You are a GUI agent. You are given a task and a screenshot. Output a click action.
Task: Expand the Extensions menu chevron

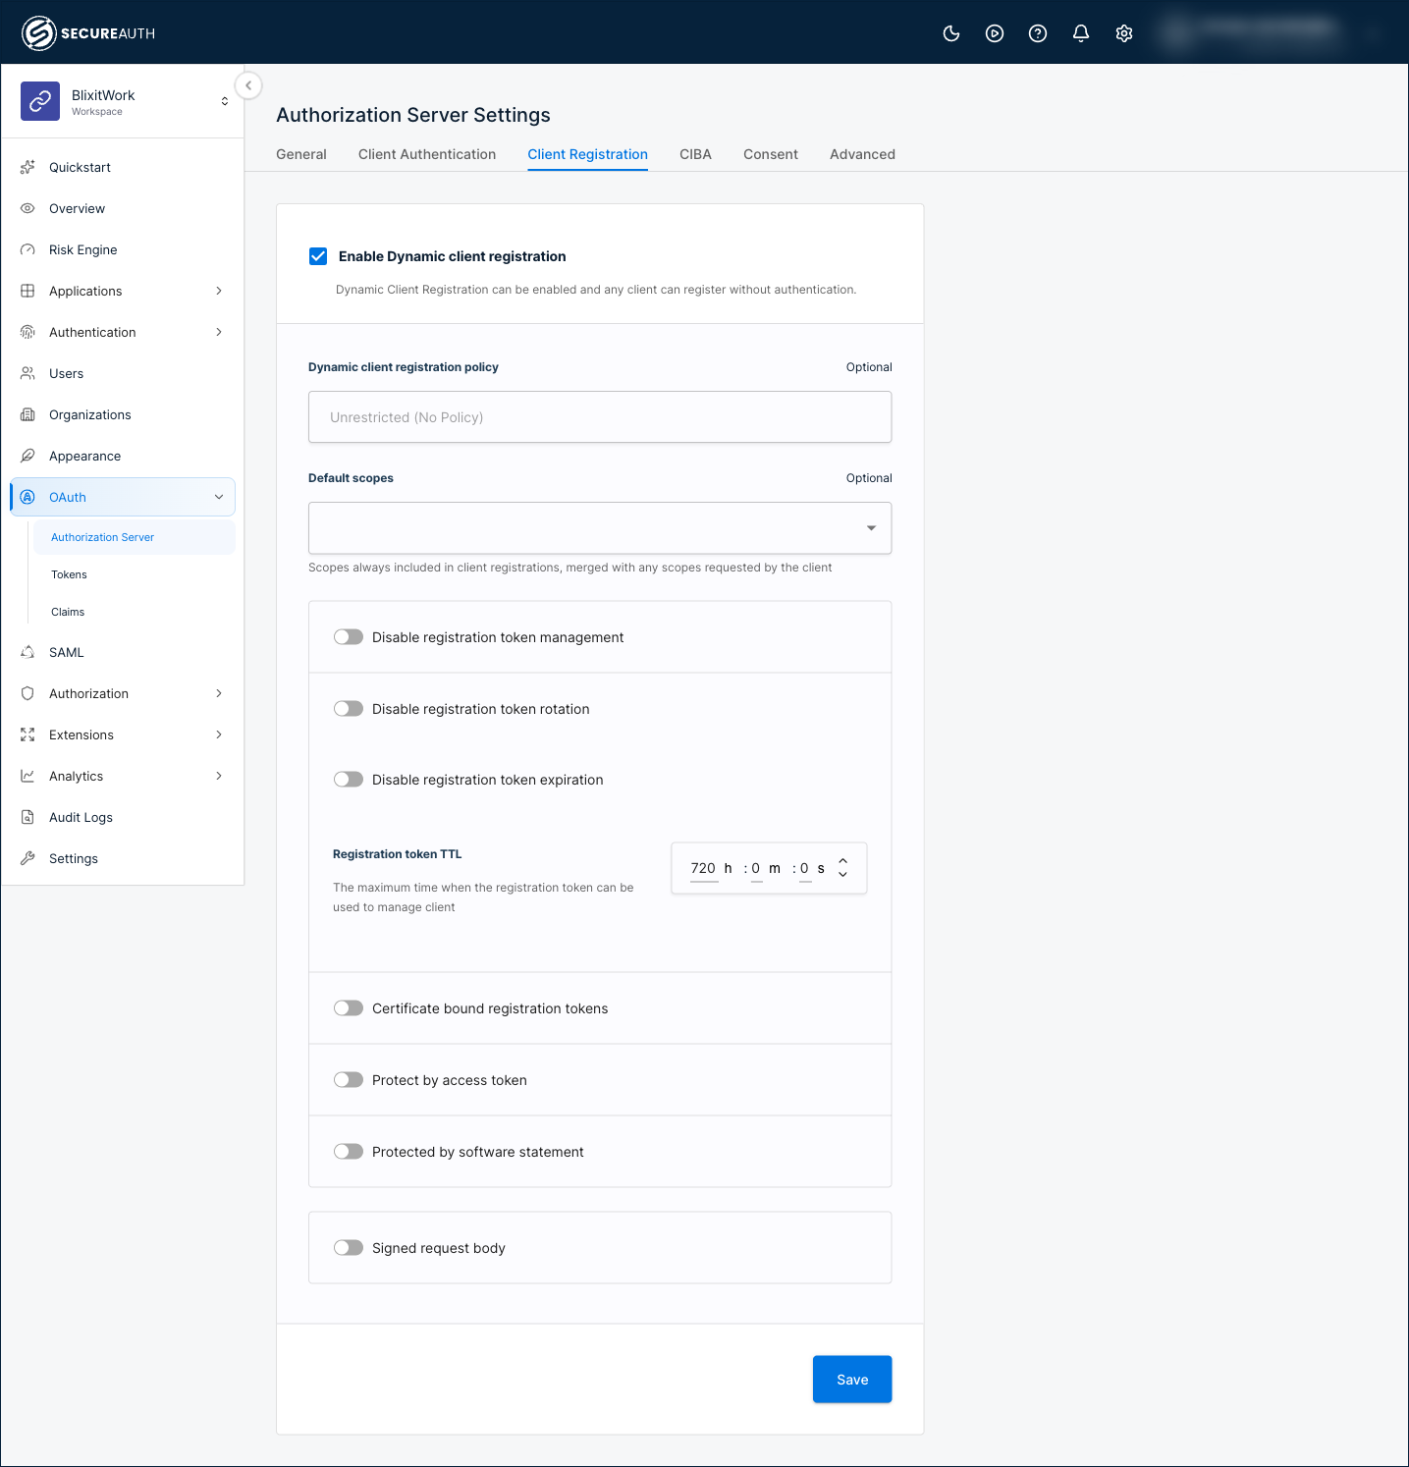[219, 734]
